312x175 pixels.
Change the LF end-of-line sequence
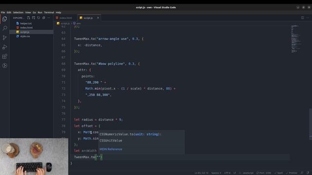point(234,173)
